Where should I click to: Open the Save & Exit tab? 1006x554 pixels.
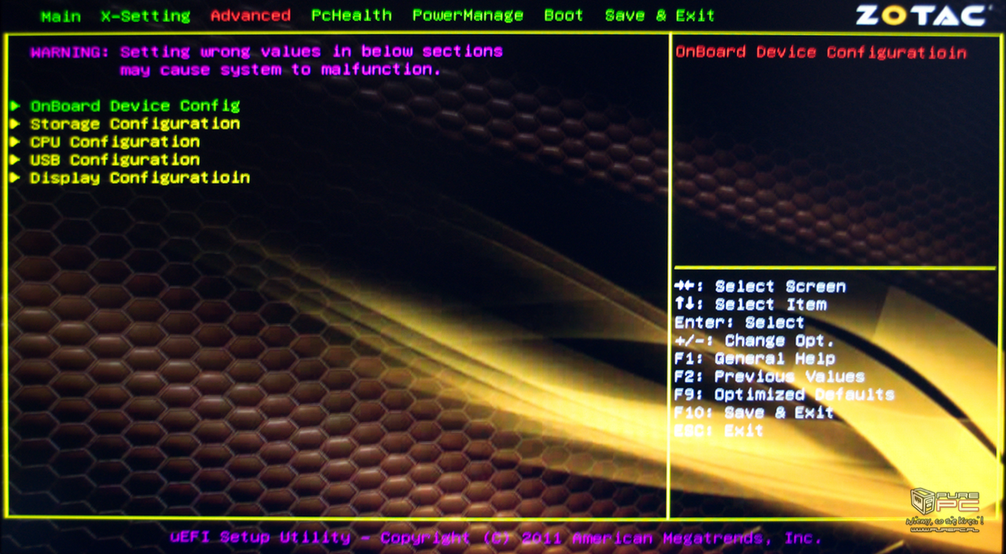click(x=659, y=16)
